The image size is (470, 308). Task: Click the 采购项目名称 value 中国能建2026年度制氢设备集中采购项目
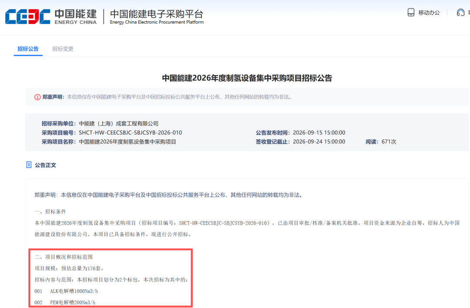tap(128, 142)
